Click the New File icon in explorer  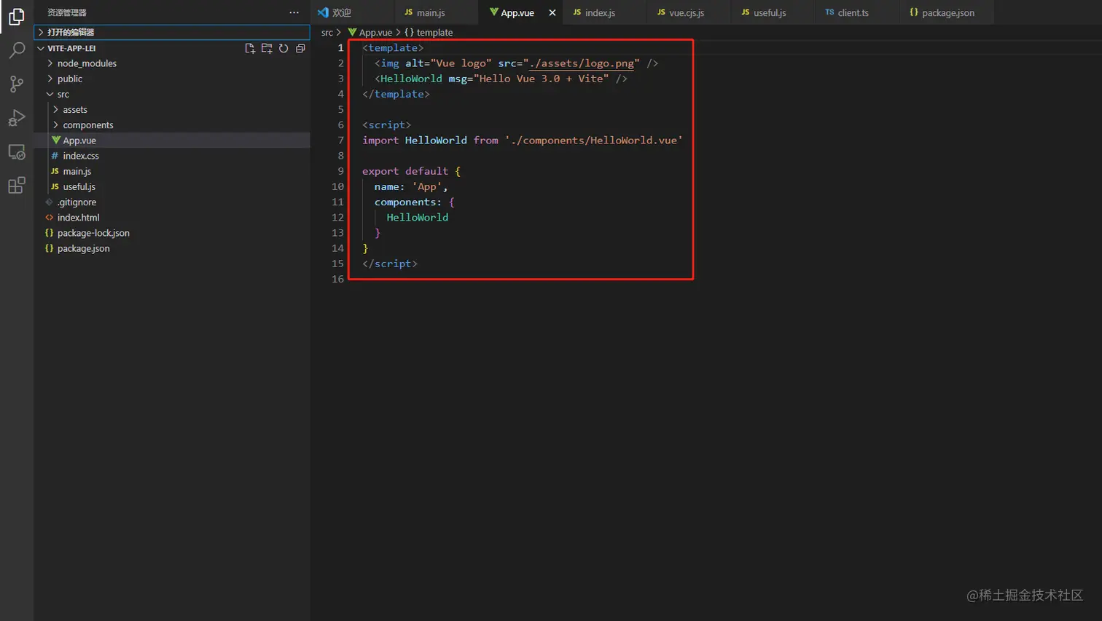point(250,48)
